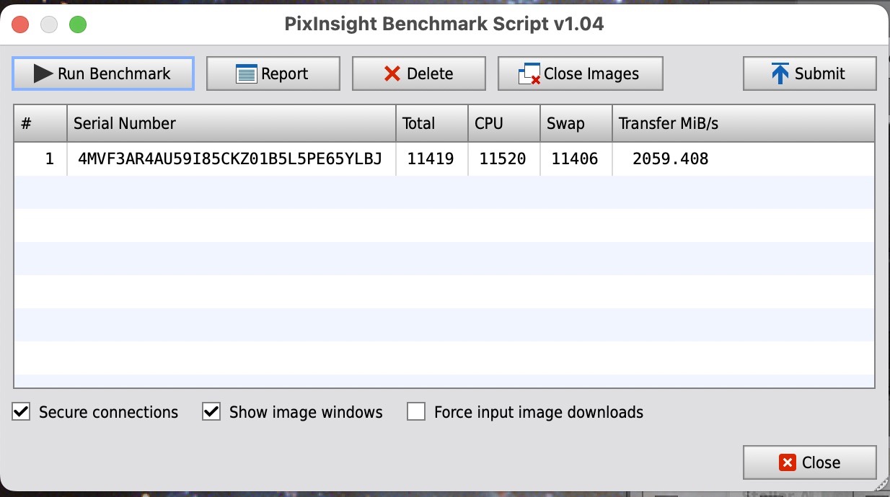The width and height of the screenshot is (890, 497).
Task: Delete the selected benchmark
Action: 418,73
